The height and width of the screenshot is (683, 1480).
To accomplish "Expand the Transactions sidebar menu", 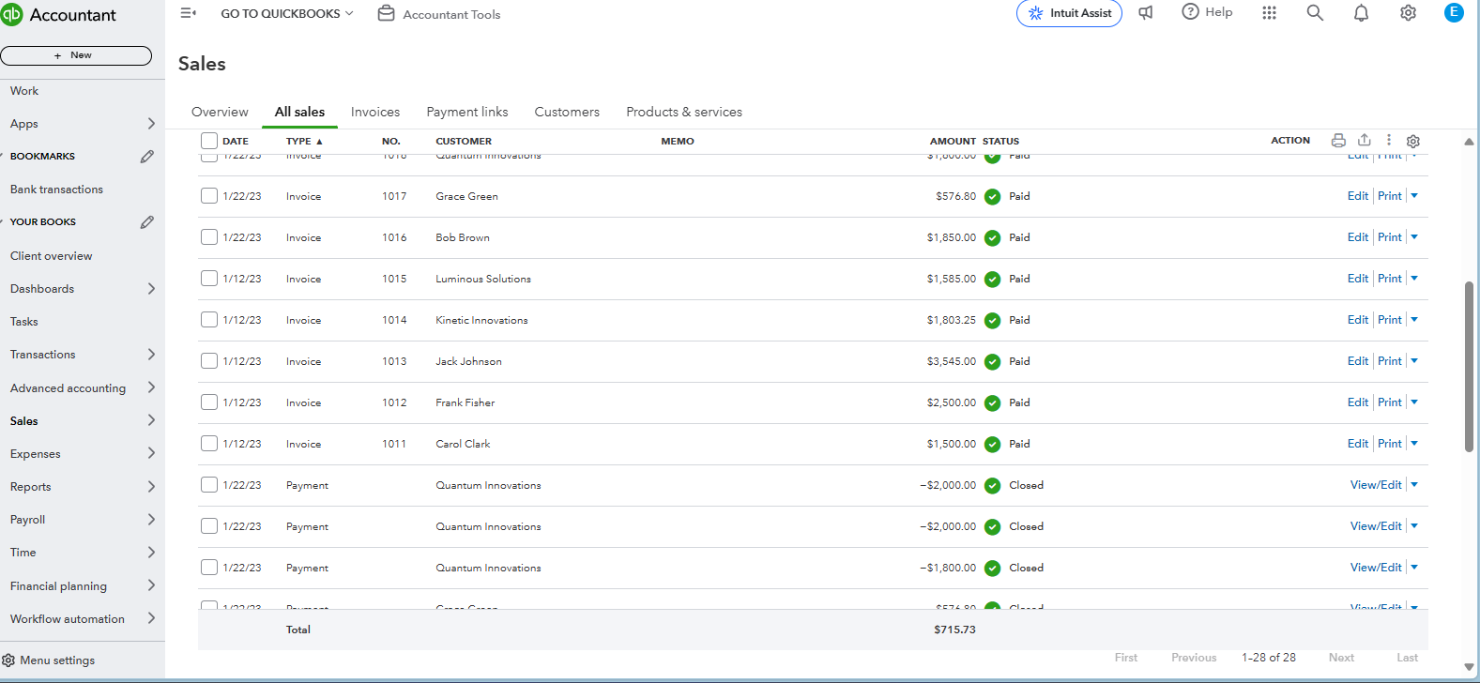I will [151, 355].
